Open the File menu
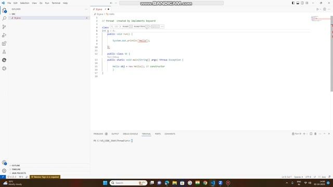 (9, 3)
